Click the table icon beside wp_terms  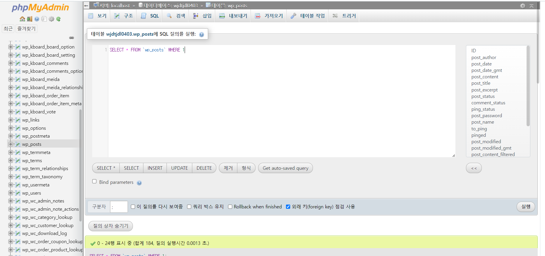point(18,160)
